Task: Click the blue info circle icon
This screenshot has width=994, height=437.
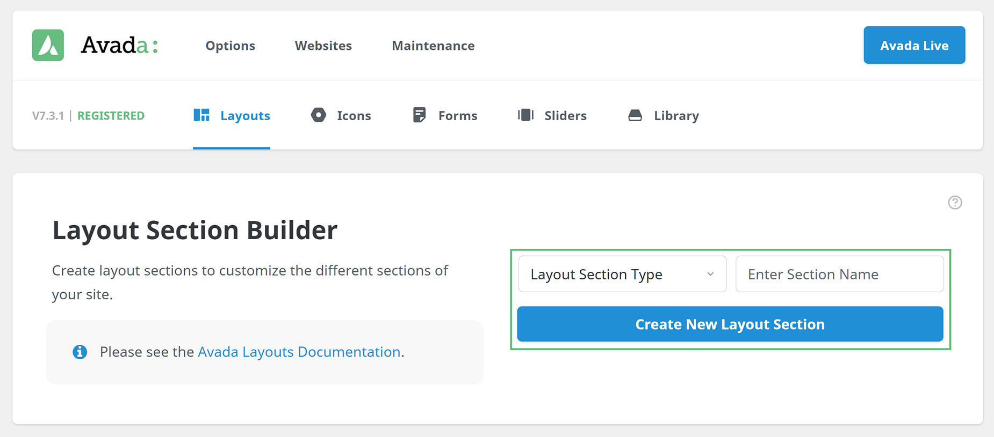Action: pyautogui.click(x=80, y=352)
